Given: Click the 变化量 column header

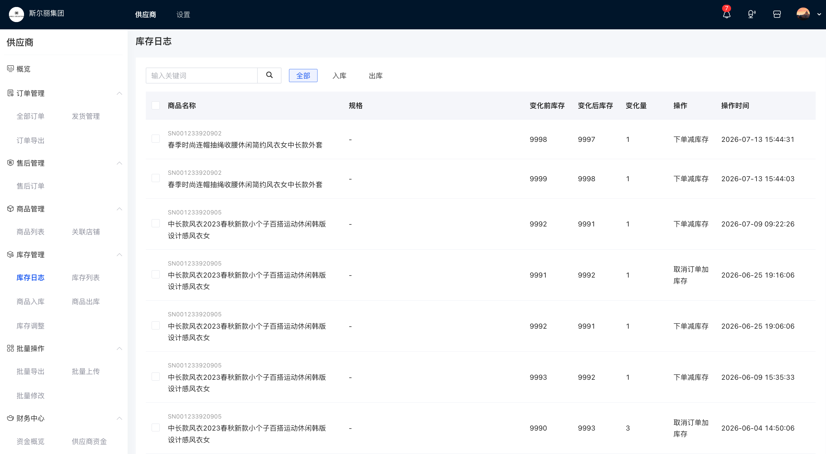Looking at the screenshot, I should [636, 106].
